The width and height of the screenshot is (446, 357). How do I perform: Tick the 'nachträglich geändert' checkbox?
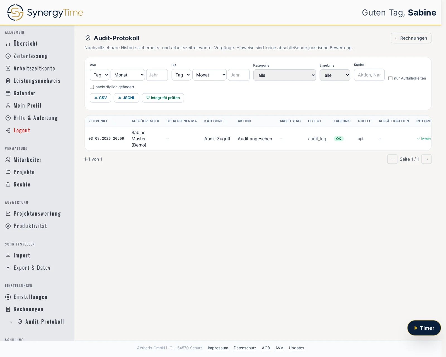92,87
